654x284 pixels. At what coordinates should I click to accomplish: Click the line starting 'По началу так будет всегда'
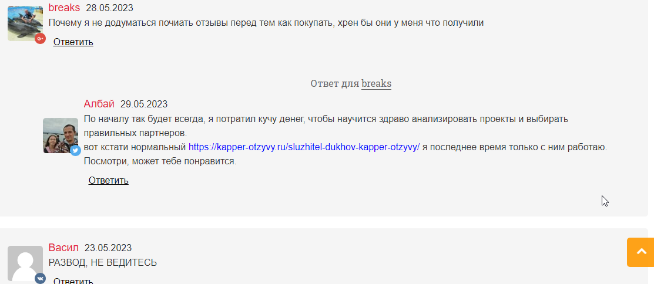(326, 119)
